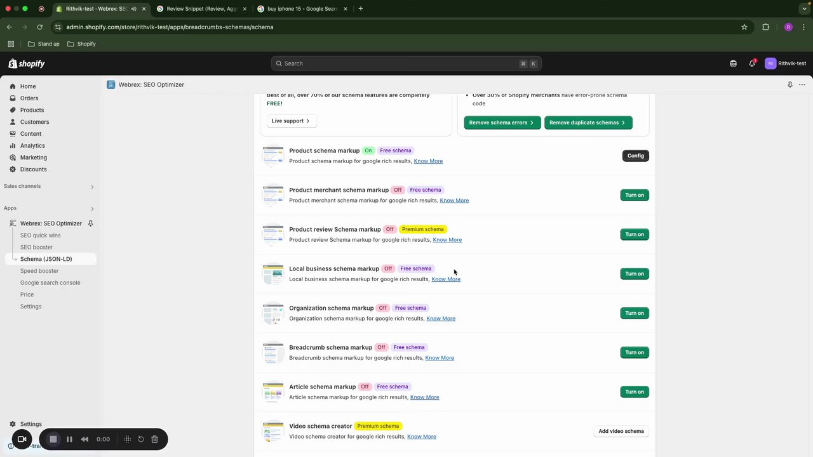Open the Rithvik-test account menu
This screenshot has height=457, width=813.
[786, 63]
